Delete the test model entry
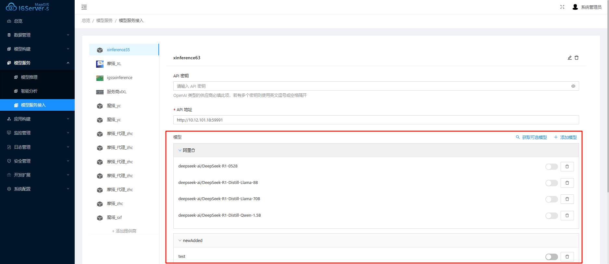 click(567, 257)
